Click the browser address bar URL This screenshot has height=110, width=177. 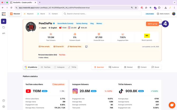tap(54, 8)
